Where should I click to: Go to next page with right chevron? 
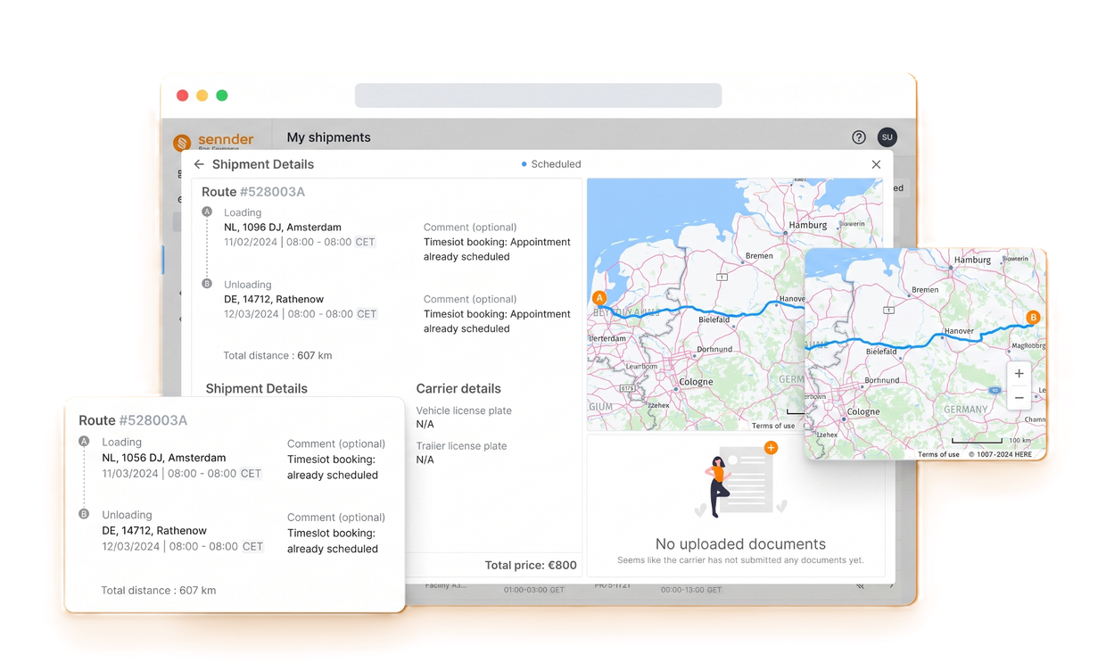click(891, 586)
